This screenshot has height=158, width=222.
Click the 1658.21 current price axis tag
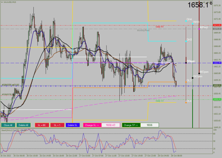pyautogui.click(x=217, y=86)
